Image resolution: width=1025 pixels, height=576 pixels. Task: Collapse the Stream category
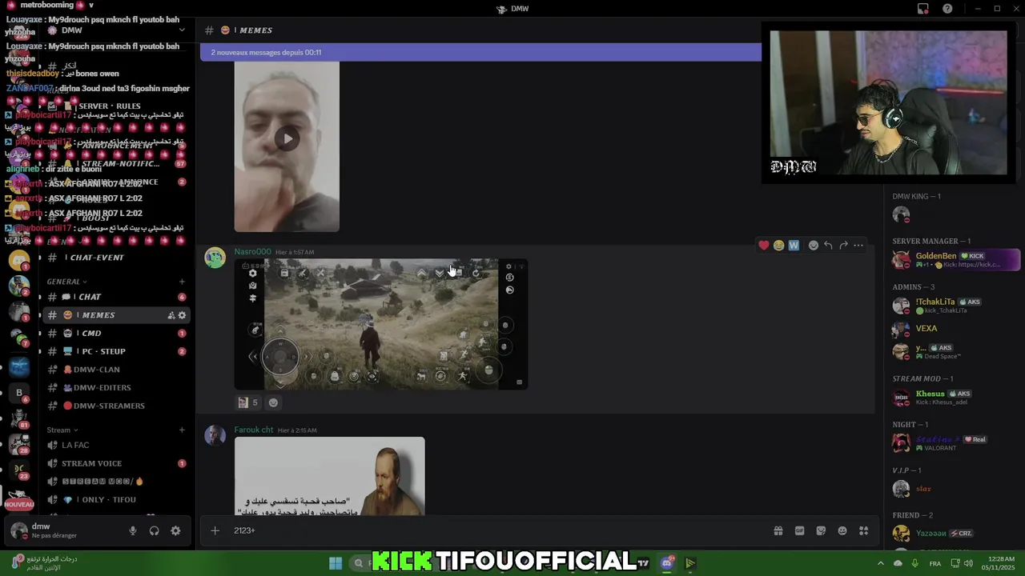(x=62, y=430)
